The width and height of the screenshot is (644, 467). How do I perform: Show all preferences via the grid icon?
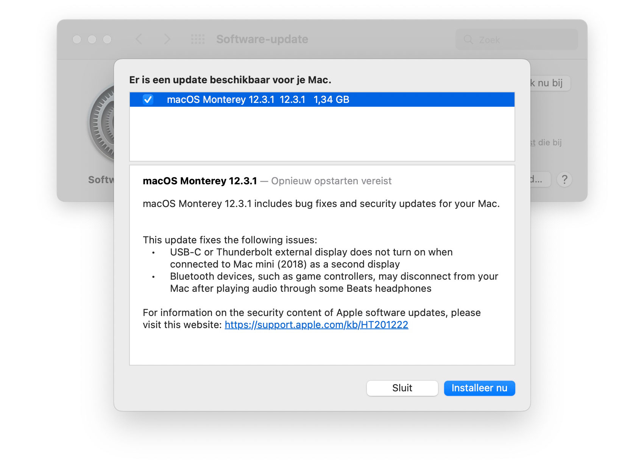point(198,39)
